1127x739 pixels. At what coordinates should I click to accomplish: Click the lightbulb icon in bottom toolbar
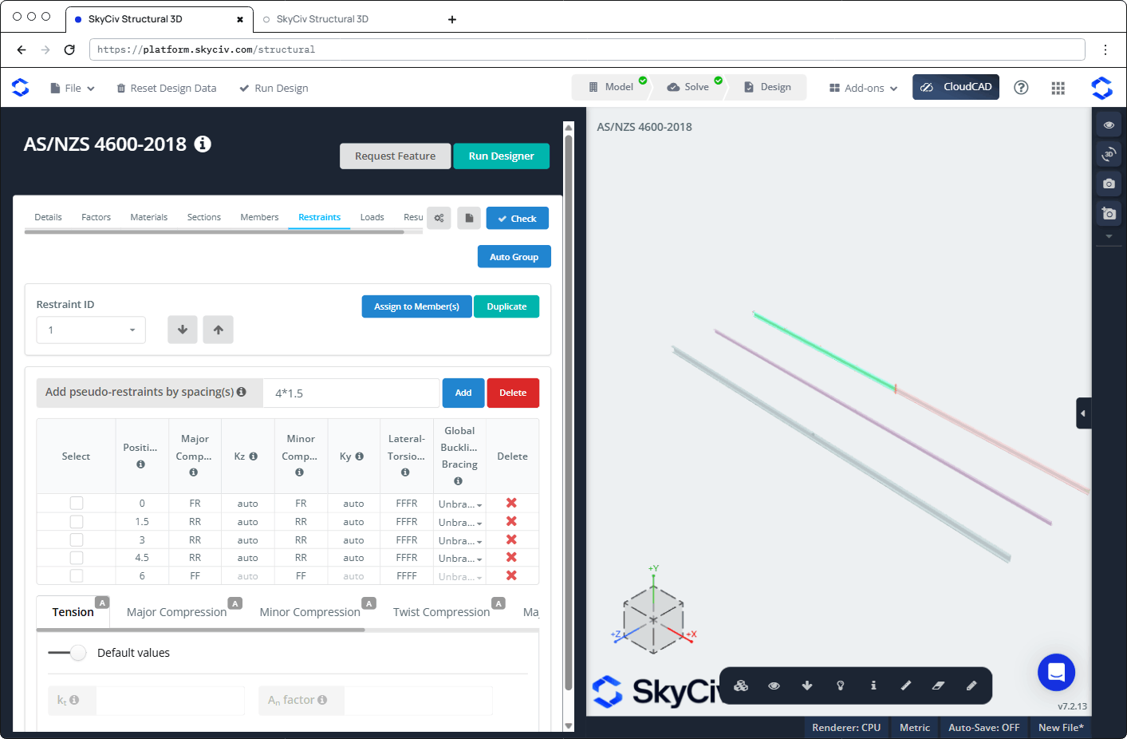[840, 686]
